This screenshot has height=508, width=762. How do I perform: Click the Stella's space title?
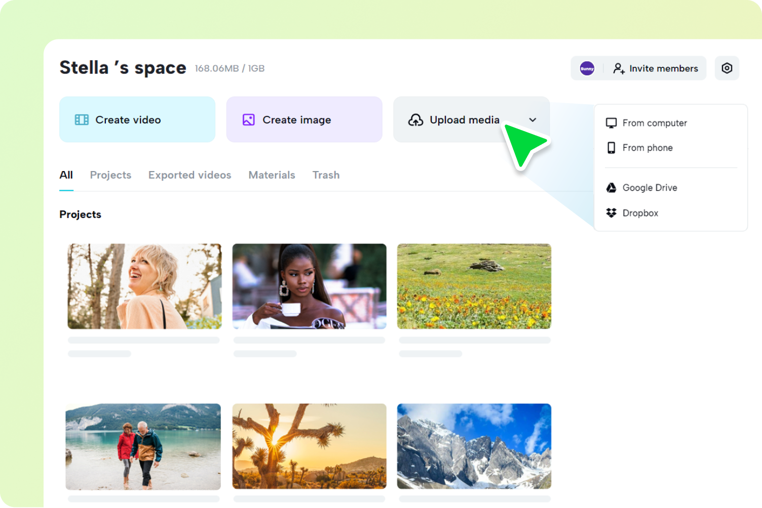123,68
